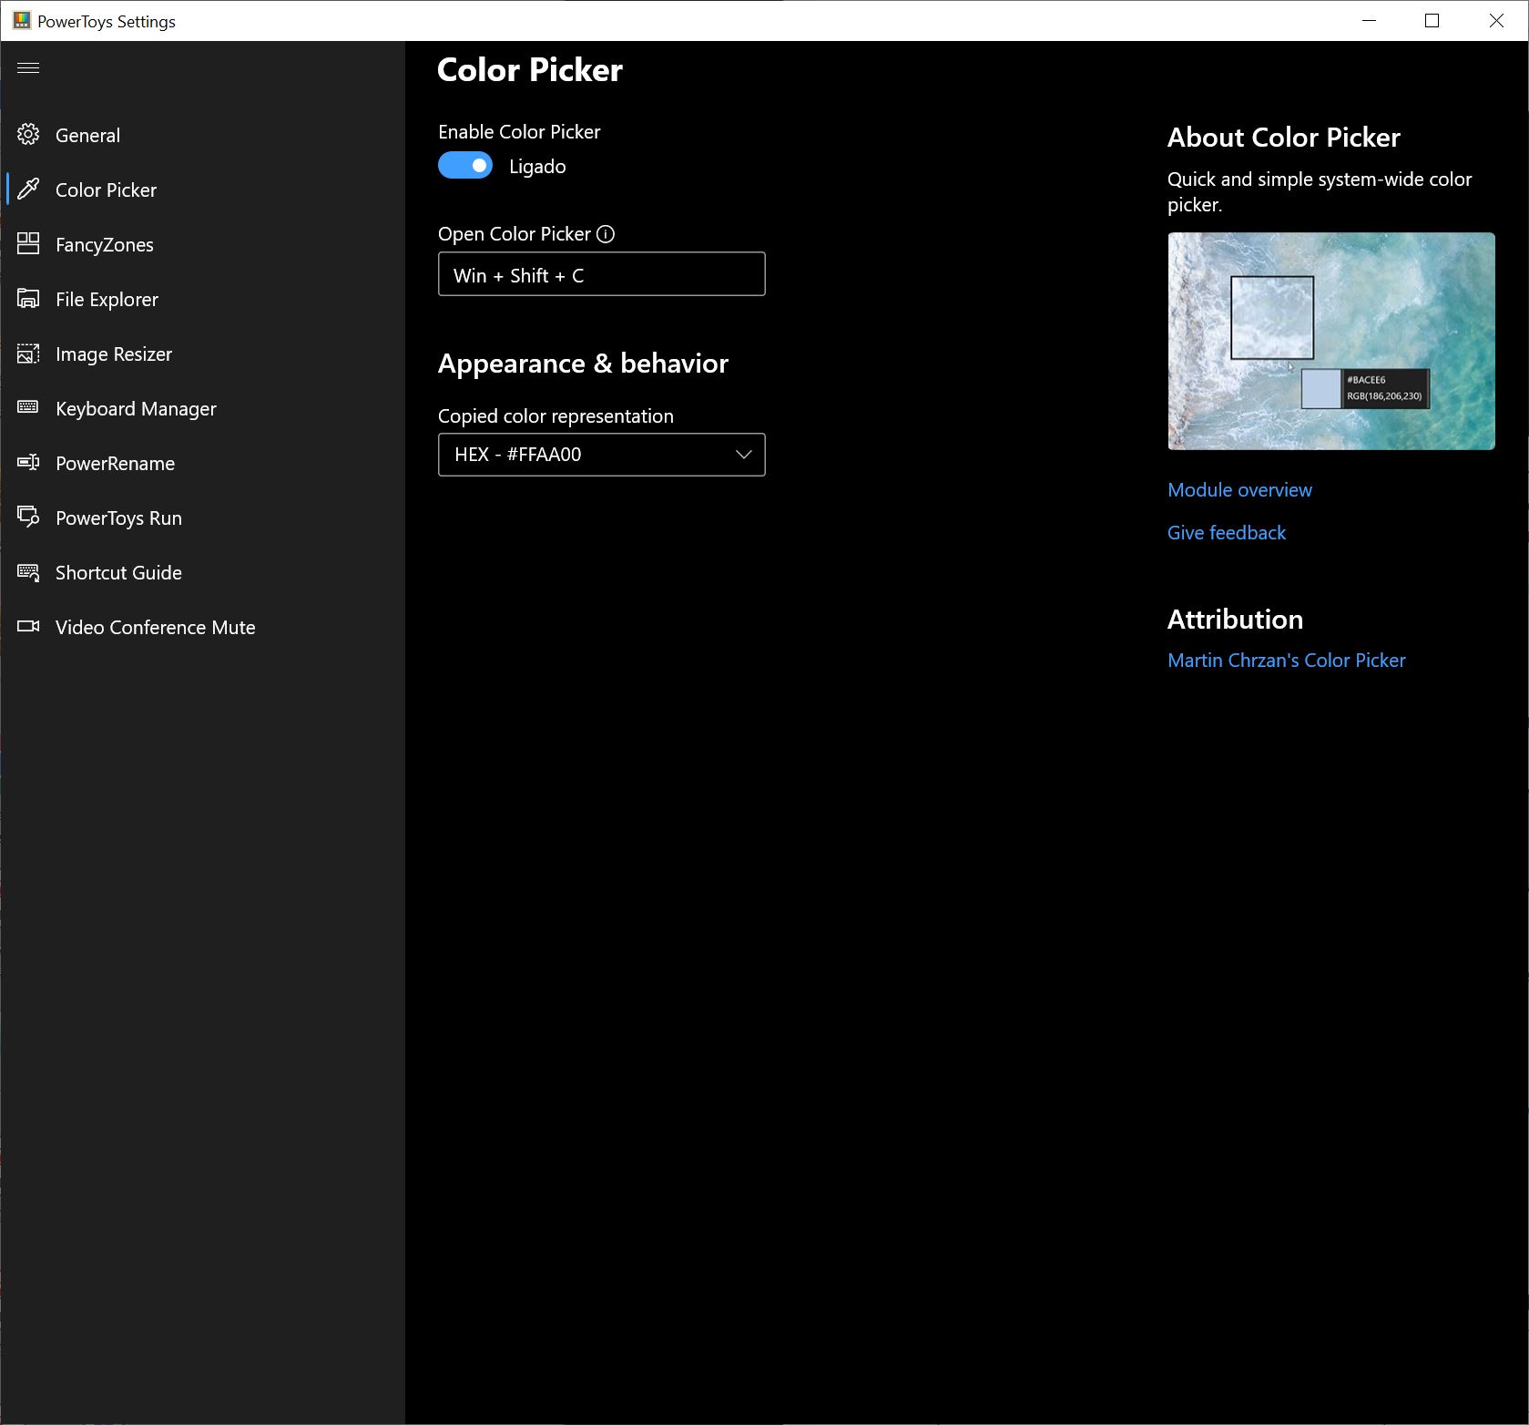
Task: Click the Shortcut Guide icon
Action: (28, 572)
